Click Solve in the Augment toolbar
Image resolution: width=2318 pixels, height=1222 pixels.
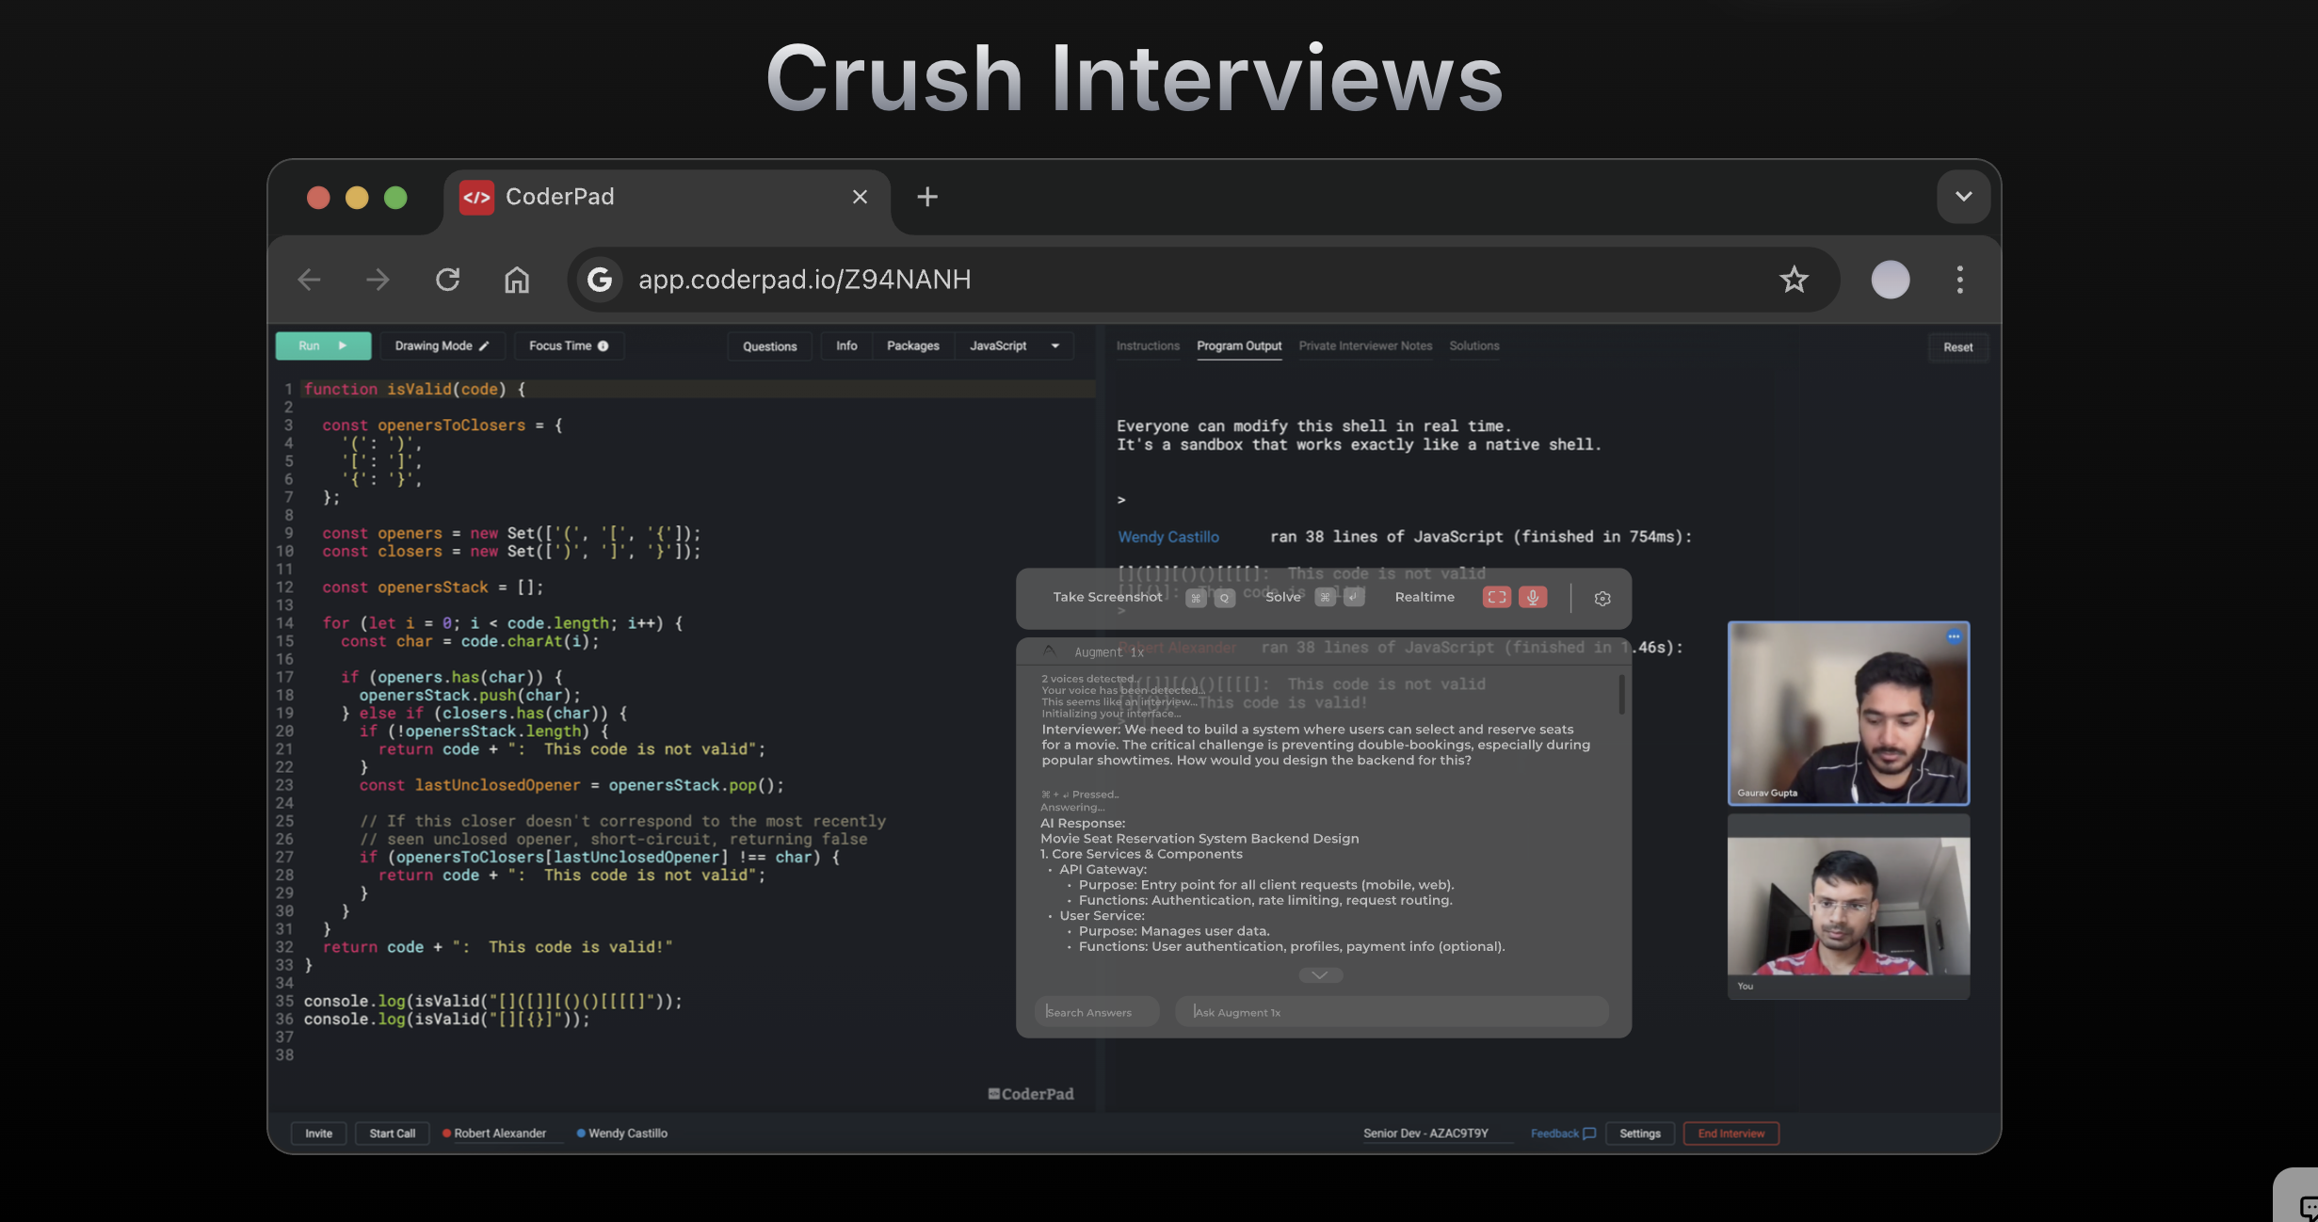[1282, 597]
